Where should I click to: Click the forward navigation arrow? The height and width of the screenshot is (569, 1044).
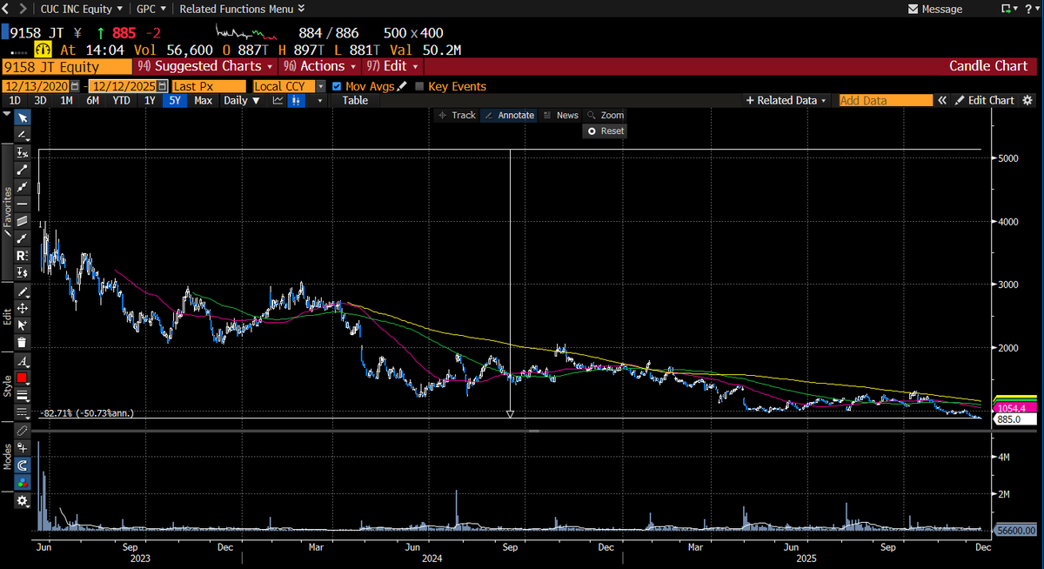[x=23, y=9]
